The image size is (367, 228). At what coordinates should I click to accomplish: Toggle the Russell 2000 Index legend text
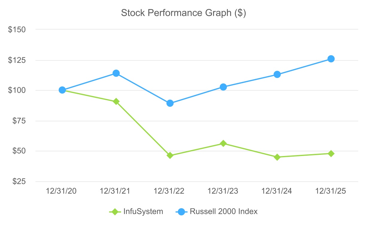coord(224,211)
